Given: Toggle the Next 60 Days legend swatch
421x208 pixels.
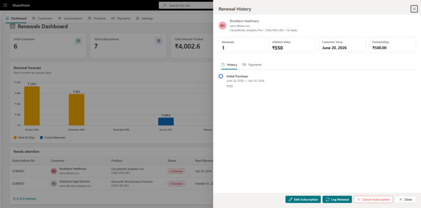Looking at the screenshot, I should [x=15, y=137].
